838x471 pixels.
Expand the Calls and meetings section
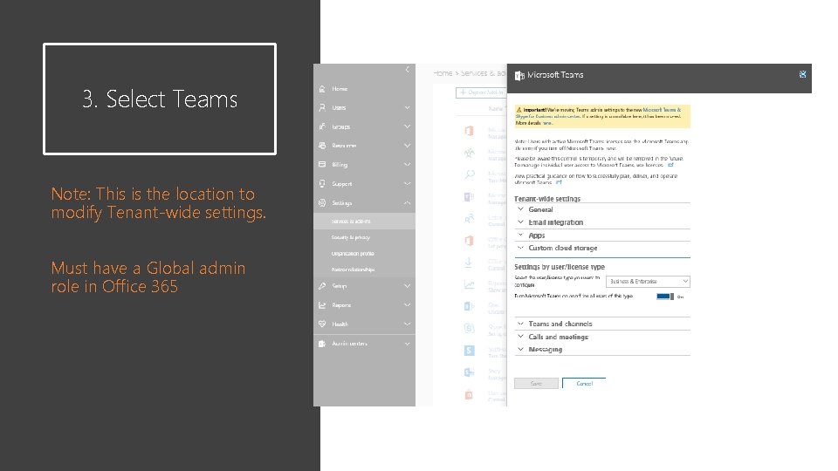coord(601,337)
